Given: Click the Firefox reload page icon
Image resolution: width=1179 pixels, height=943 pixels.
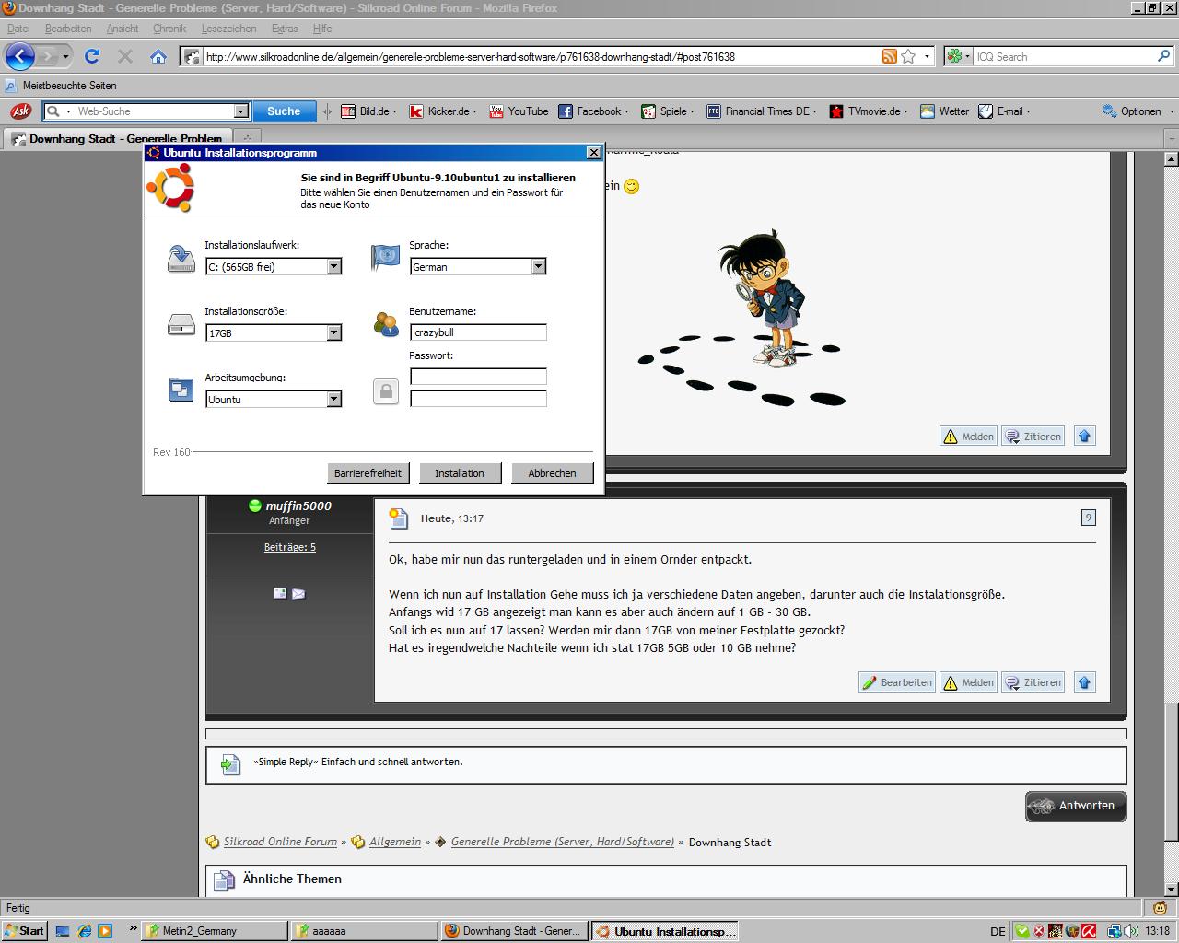Looking at the screenshot, I should tap(92, 56).
